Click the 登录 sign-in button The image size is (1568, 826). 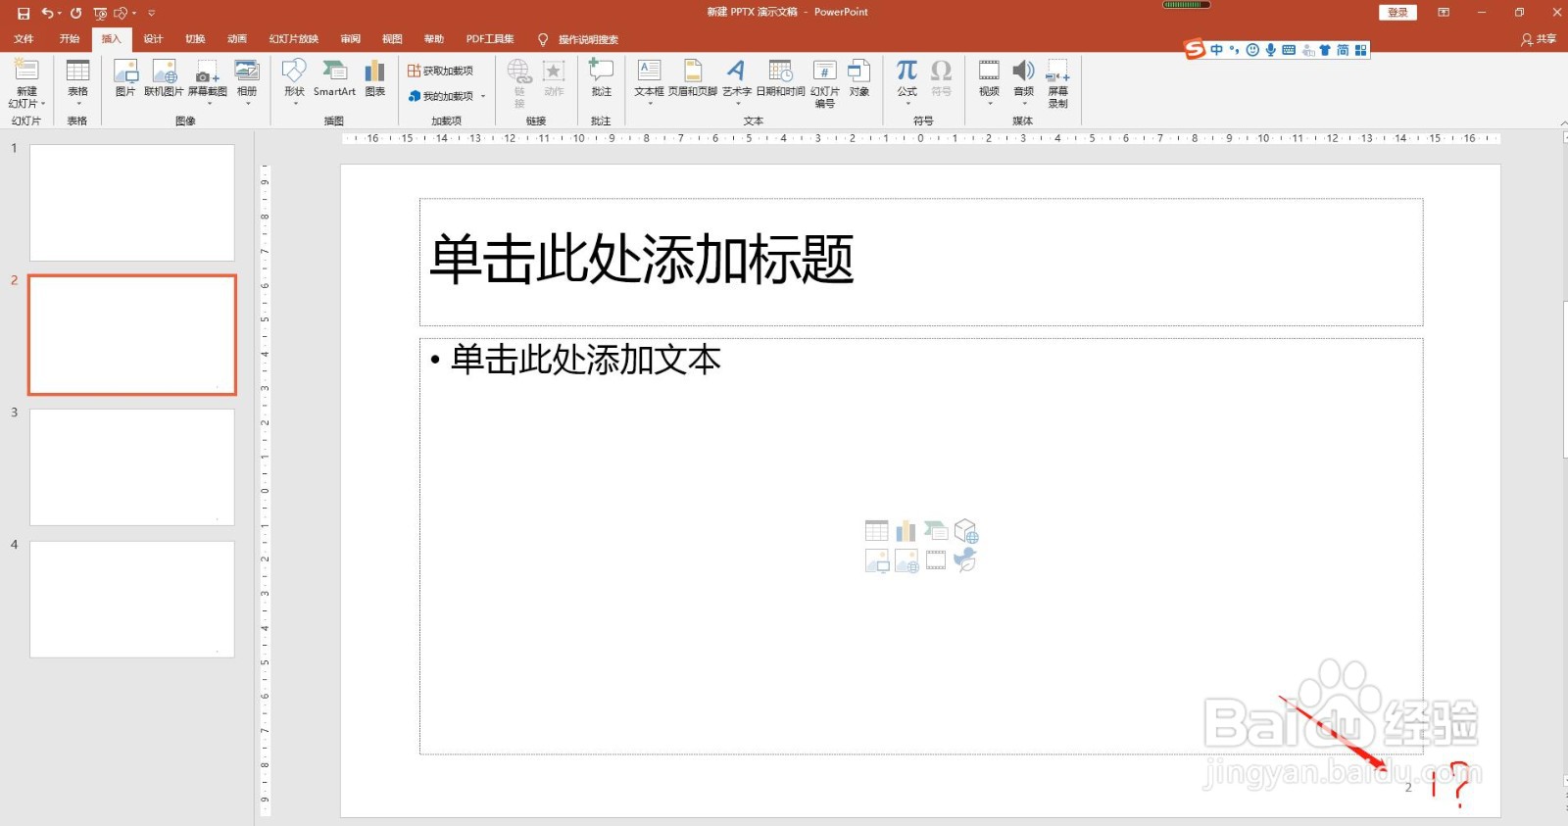[1397, 13]
